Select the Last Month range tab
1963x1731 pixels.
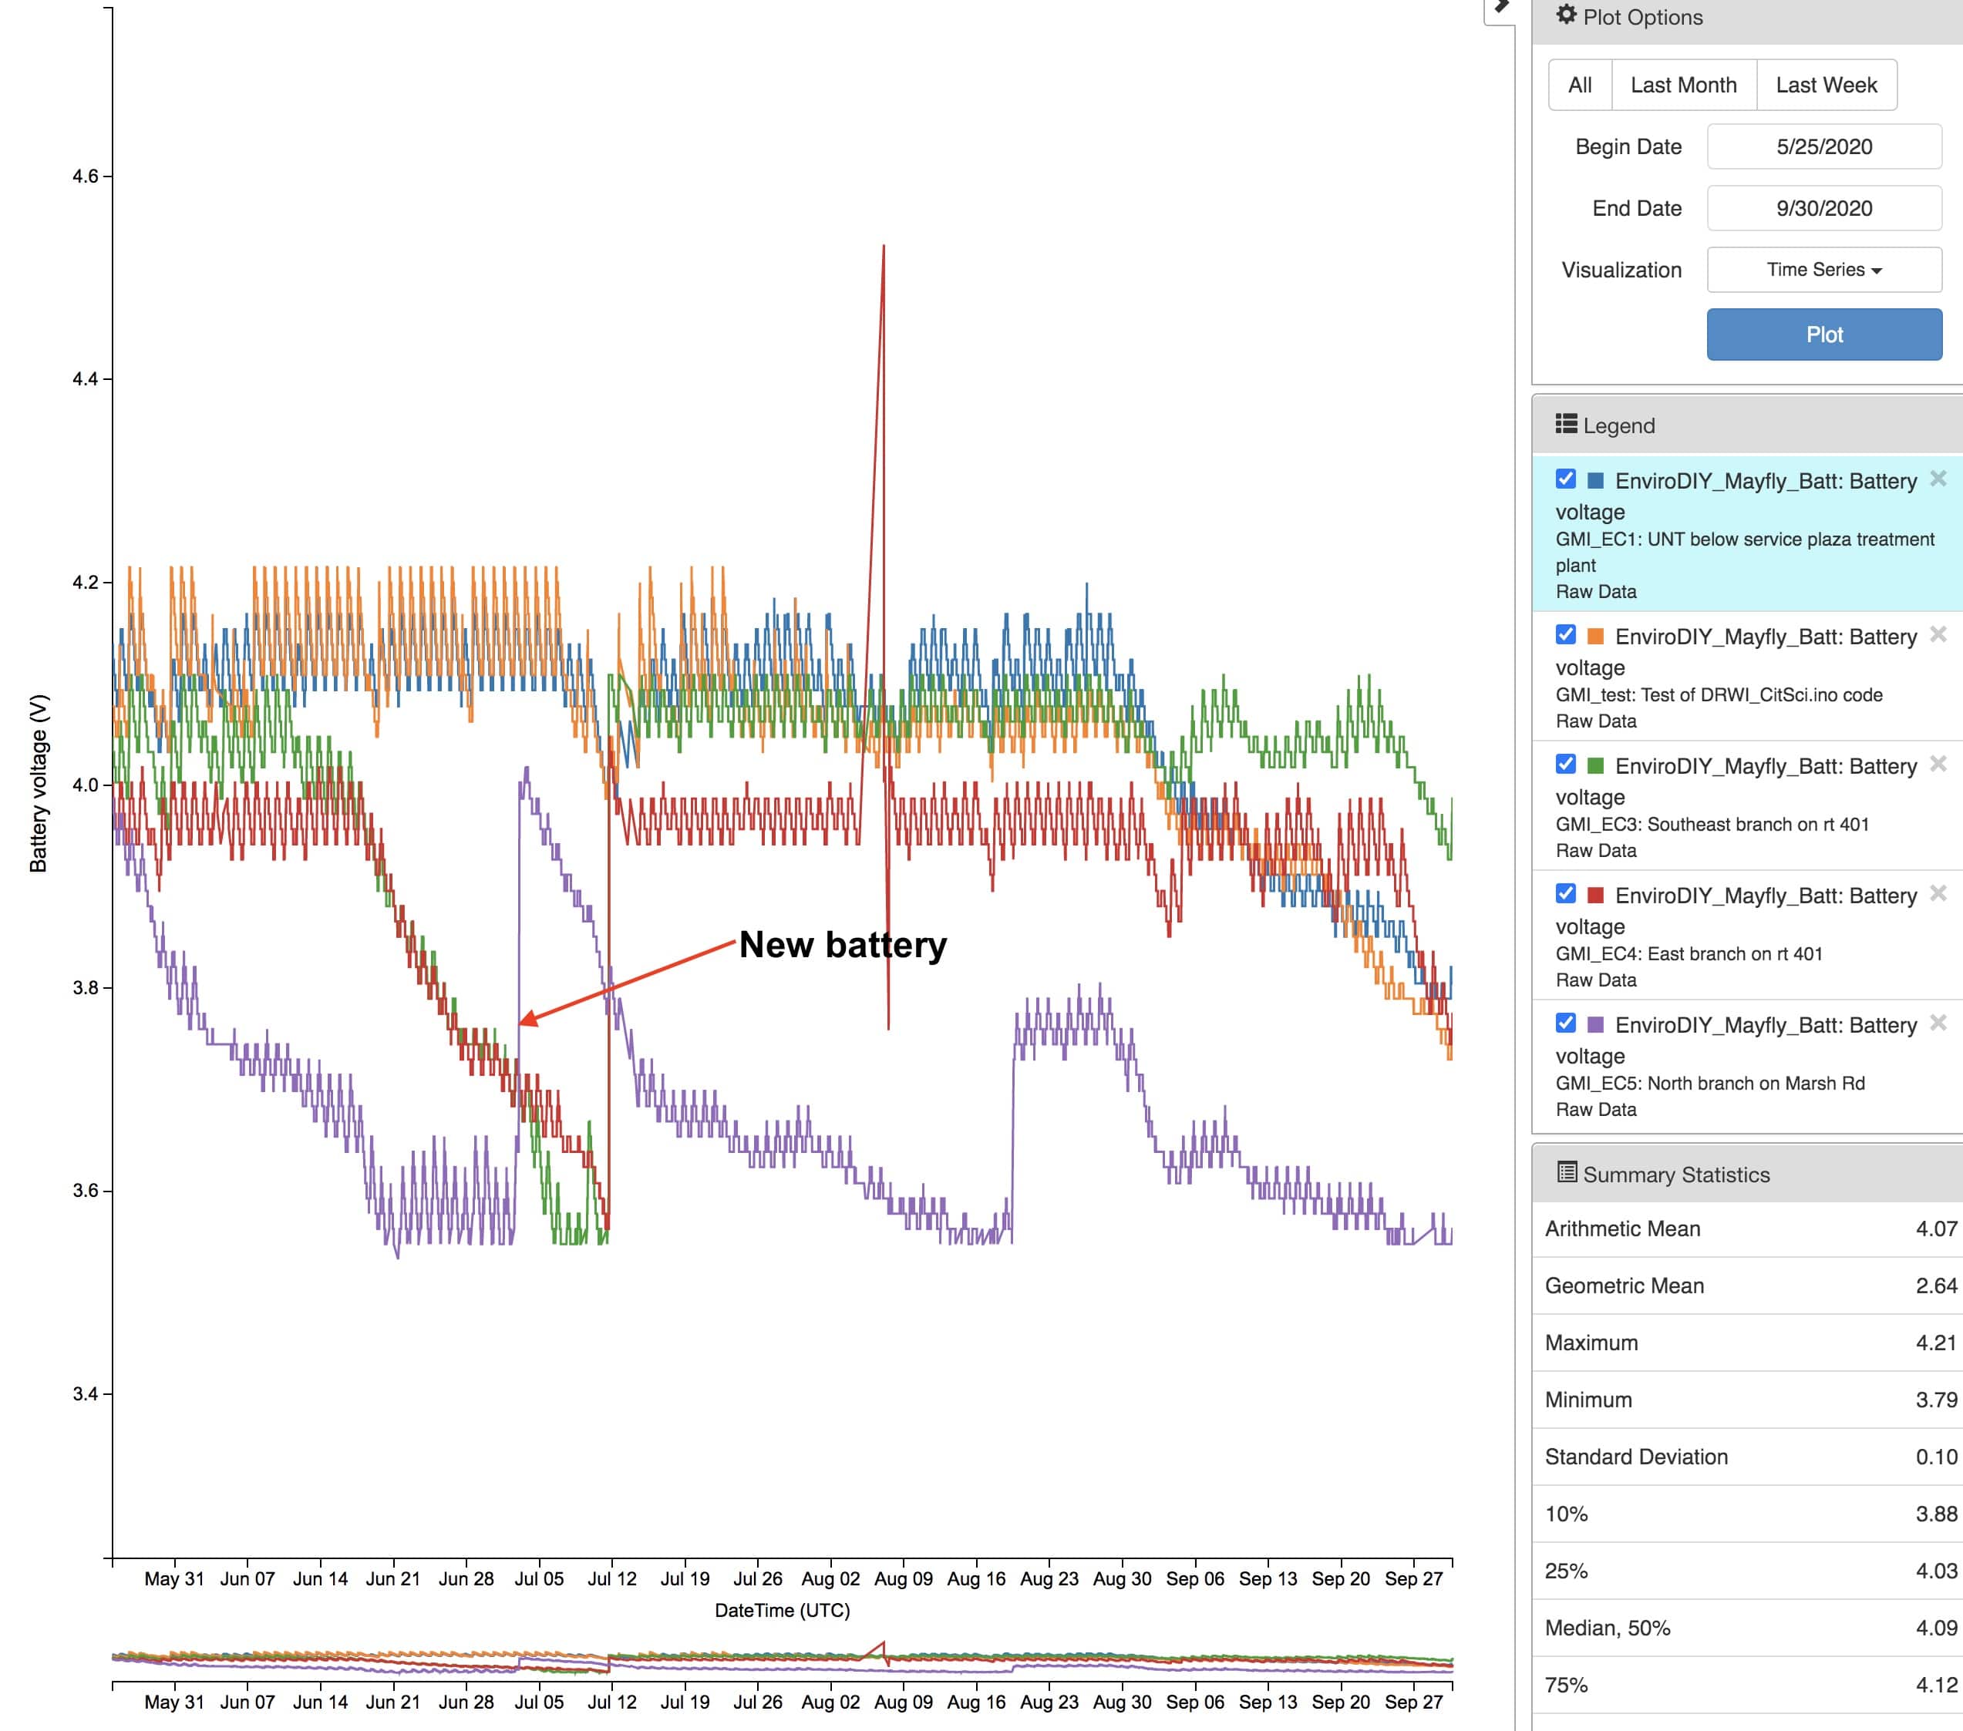[x=1682, y=85]
